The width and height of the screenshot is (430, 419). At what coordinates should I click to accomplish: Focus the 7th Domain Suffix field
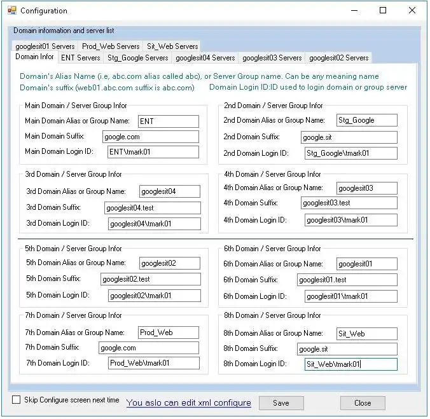[x=149, y=348]
